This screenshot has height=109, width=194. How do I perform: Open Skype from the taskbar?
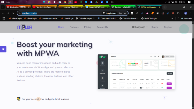point(86,2)
